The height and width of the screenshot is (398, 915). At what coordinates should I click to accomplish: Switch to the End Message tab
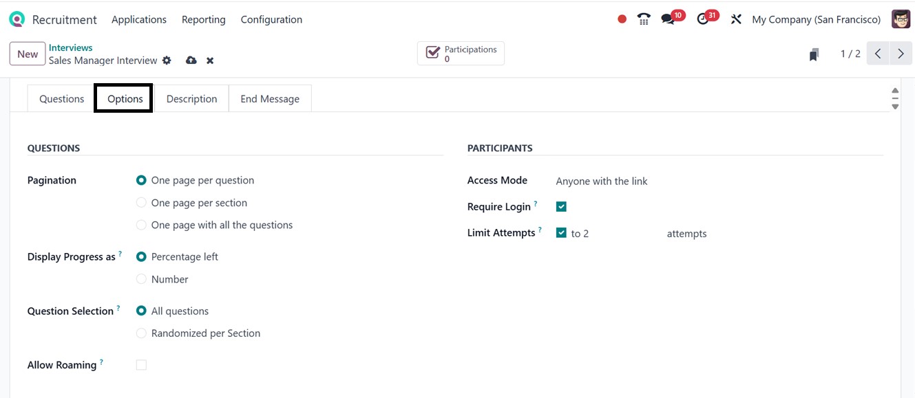(270, 99)
